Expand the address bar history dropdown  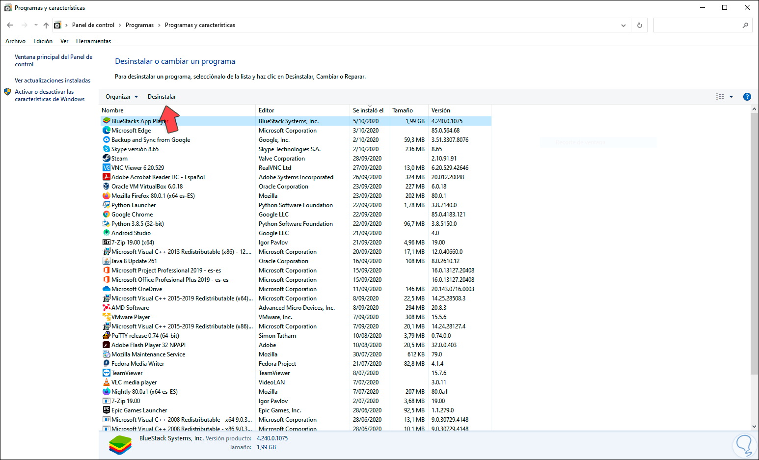point(623,25)
